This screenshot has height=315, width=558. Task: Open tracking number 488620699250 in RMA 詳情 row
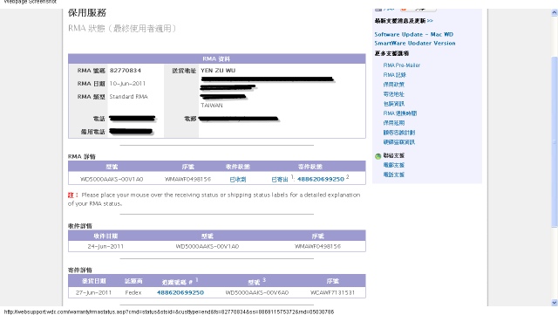321,179
